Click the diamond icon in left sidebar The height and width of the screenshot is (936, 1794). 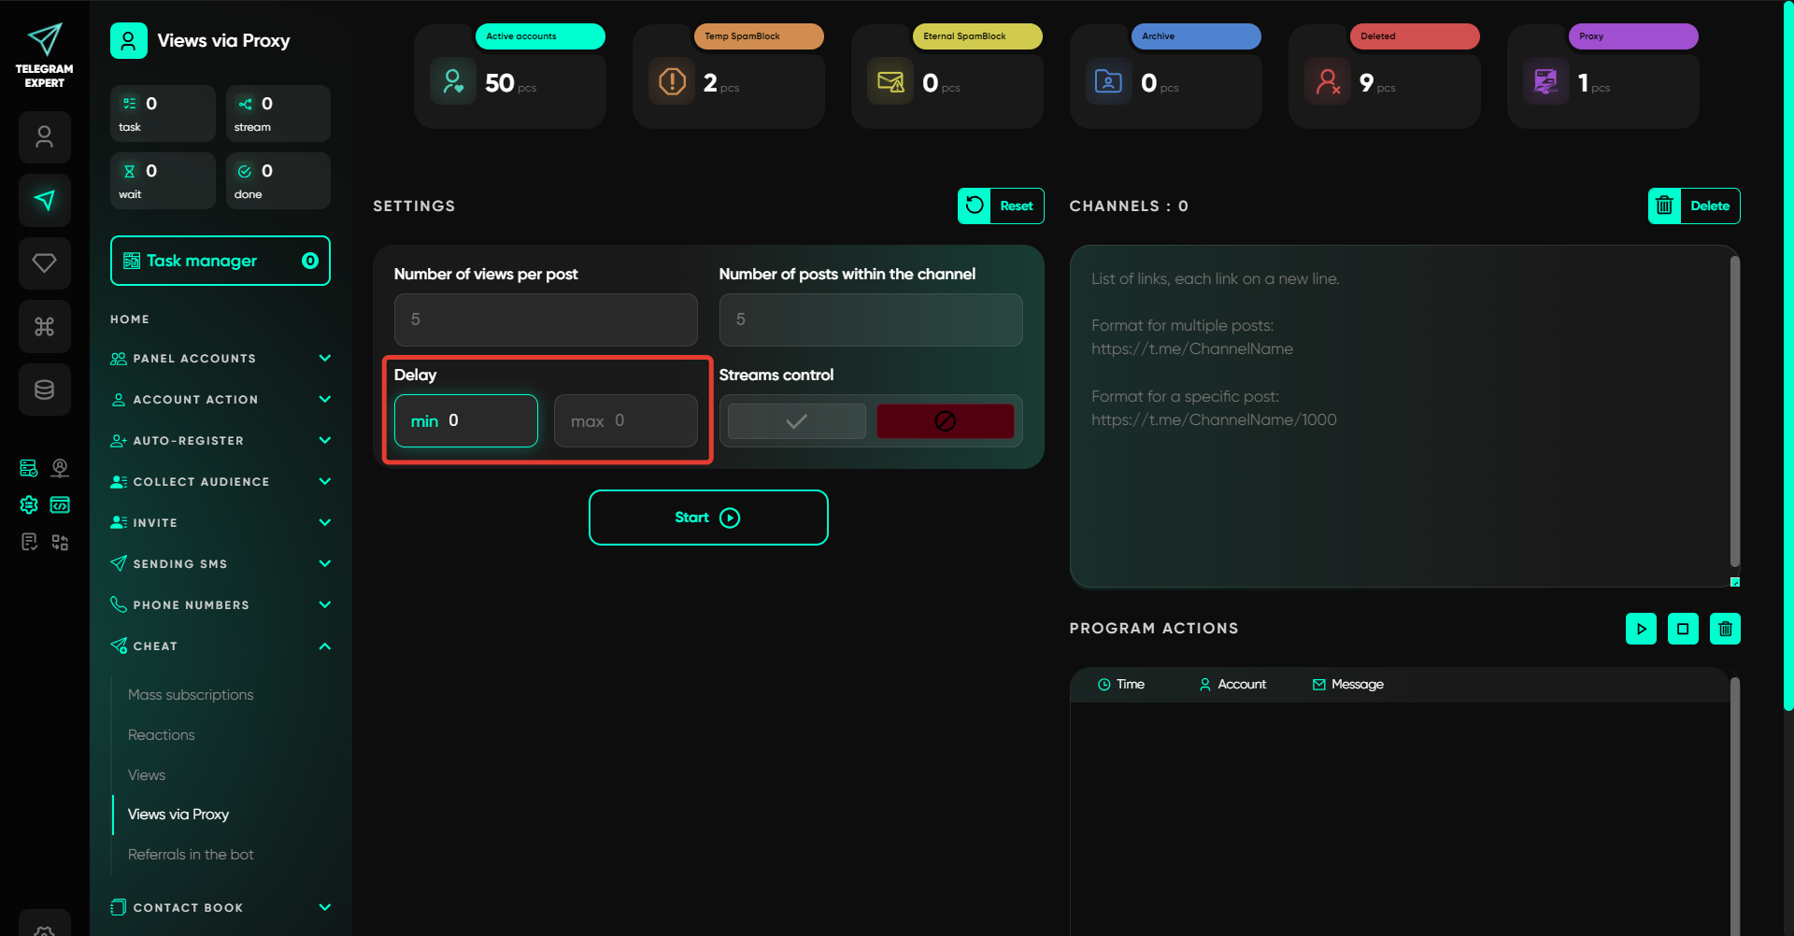45,262
